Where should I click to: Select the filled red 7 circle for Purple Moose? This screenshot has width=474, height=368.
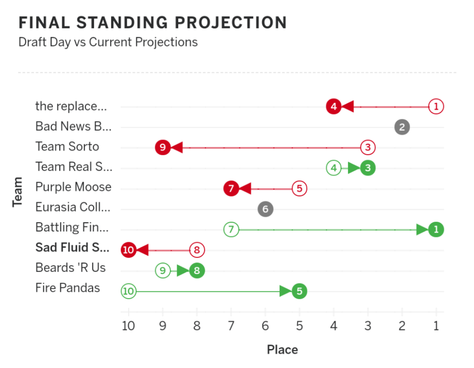point(231,188)
